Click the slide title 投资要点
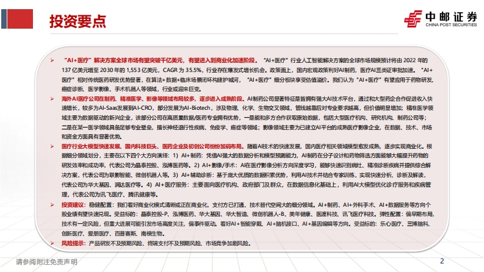This screenshot has width=484, height=272. 78,21
